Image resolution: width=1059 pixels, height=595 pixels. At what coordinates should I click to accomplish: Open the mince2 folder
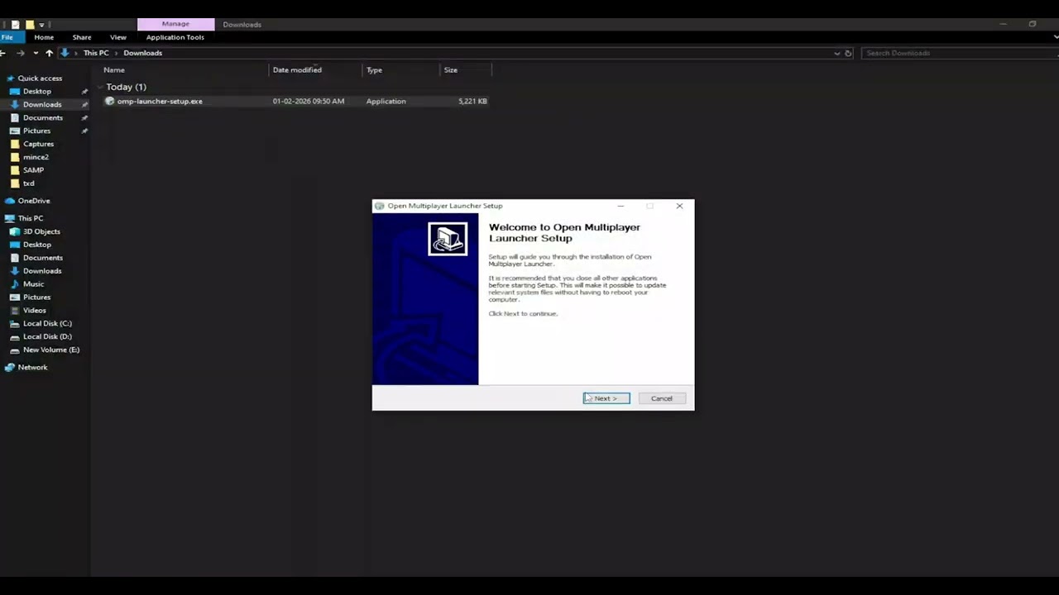[x=36, y=157]
